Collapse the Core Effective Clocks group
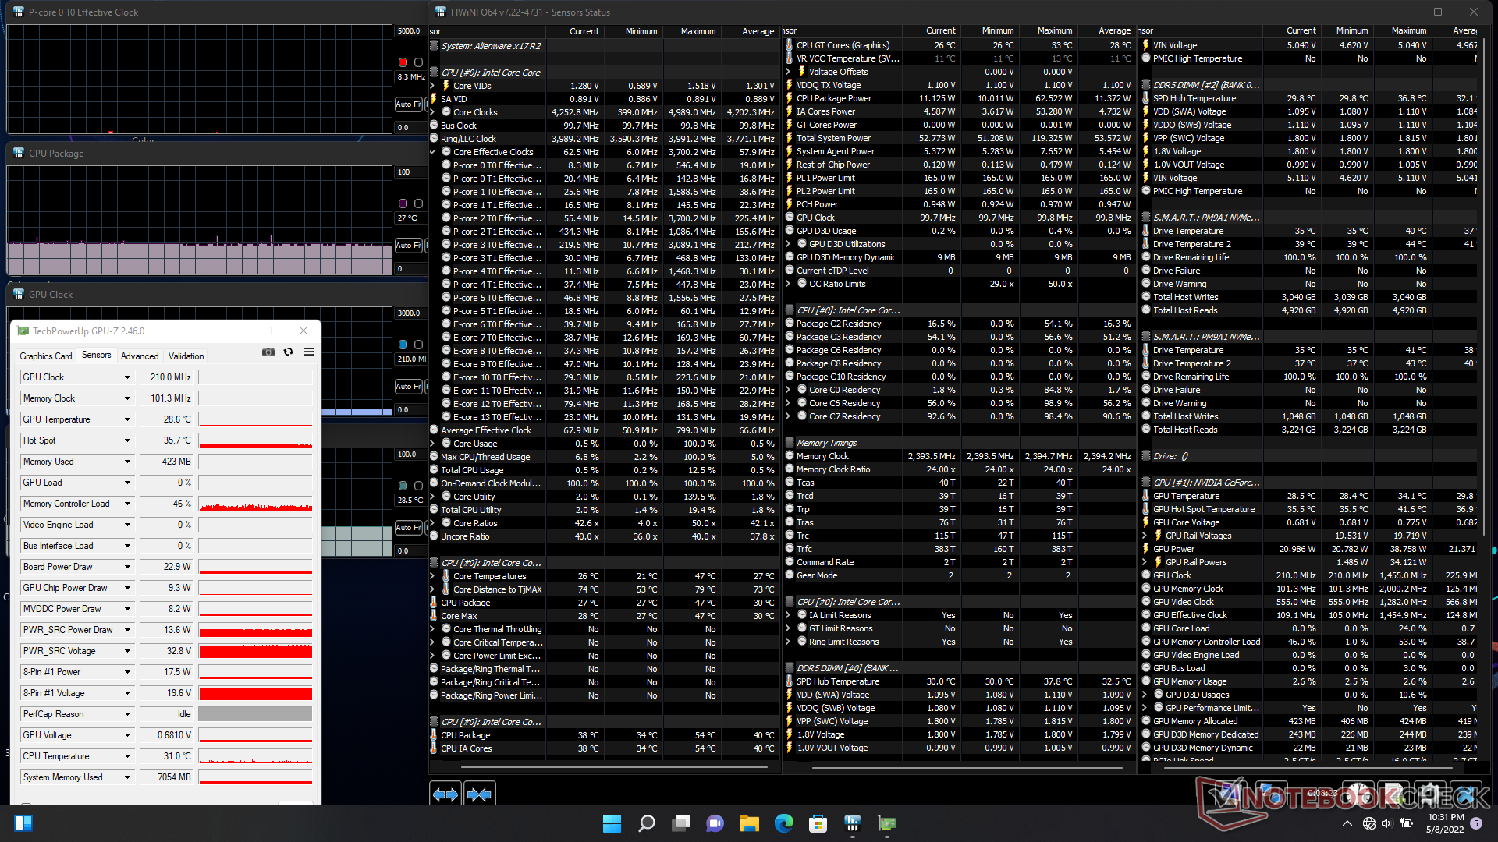This screenshot has width=1498, height=842. (x=434, y=152)
